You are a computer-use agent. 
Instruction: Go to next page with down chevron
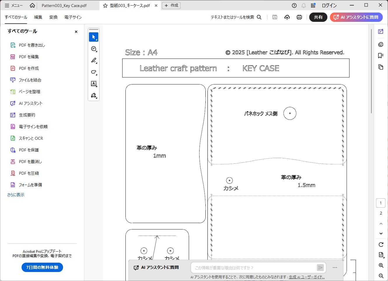pyautogui.click(x=381, y=234)
